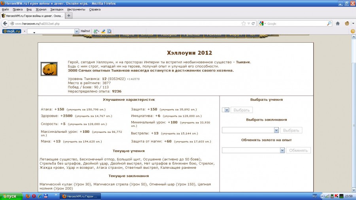Click the monkey face add-on icon
The height and width of the screenshot is (200, 356).
click(347, 23)
